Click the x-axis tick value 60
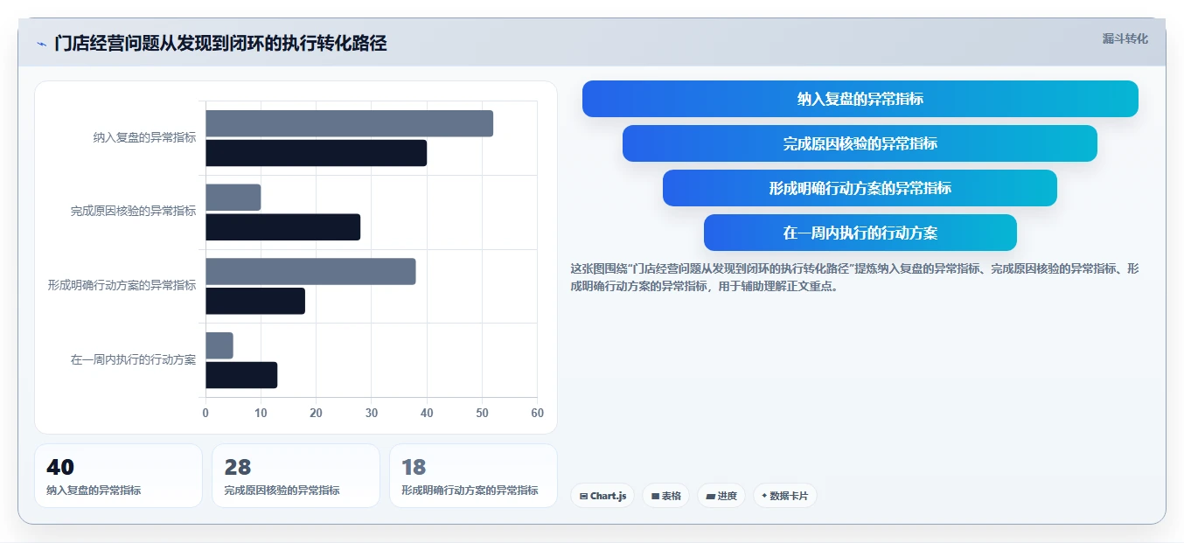This screenshot has width=1184, height=543. click(x=537, y=414)
